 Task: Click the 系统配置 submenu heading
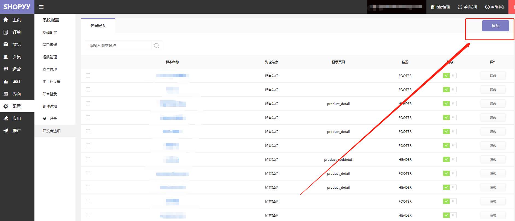click(x=51, y=20)
